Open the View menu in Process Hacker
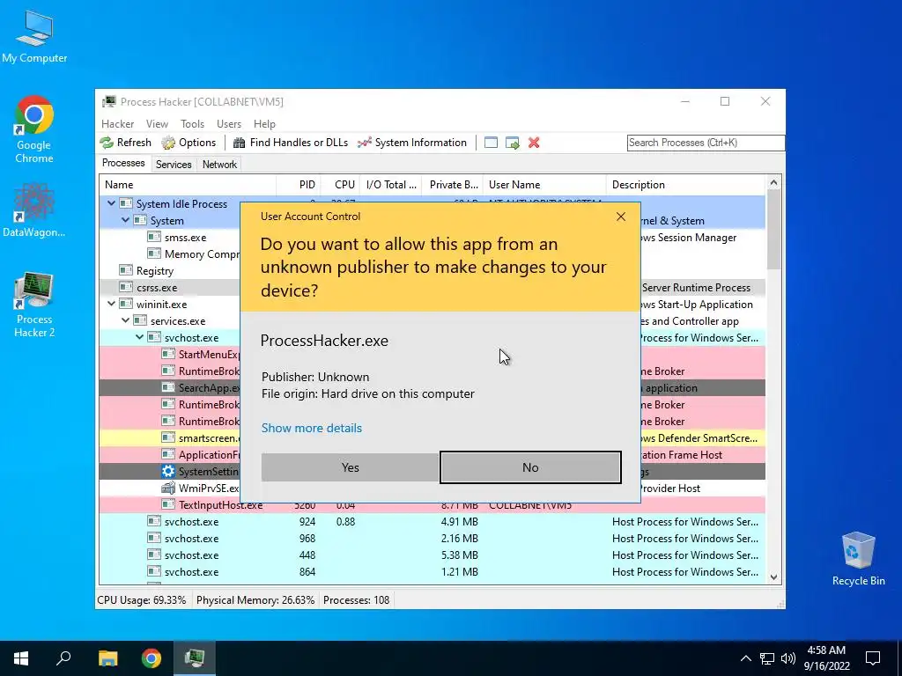902x676 pixels. coord(157,123)
